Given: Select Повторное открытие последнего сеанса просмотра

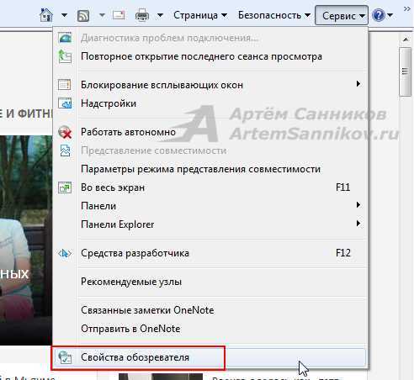Looking at the screenshot, I should (210, 56).
